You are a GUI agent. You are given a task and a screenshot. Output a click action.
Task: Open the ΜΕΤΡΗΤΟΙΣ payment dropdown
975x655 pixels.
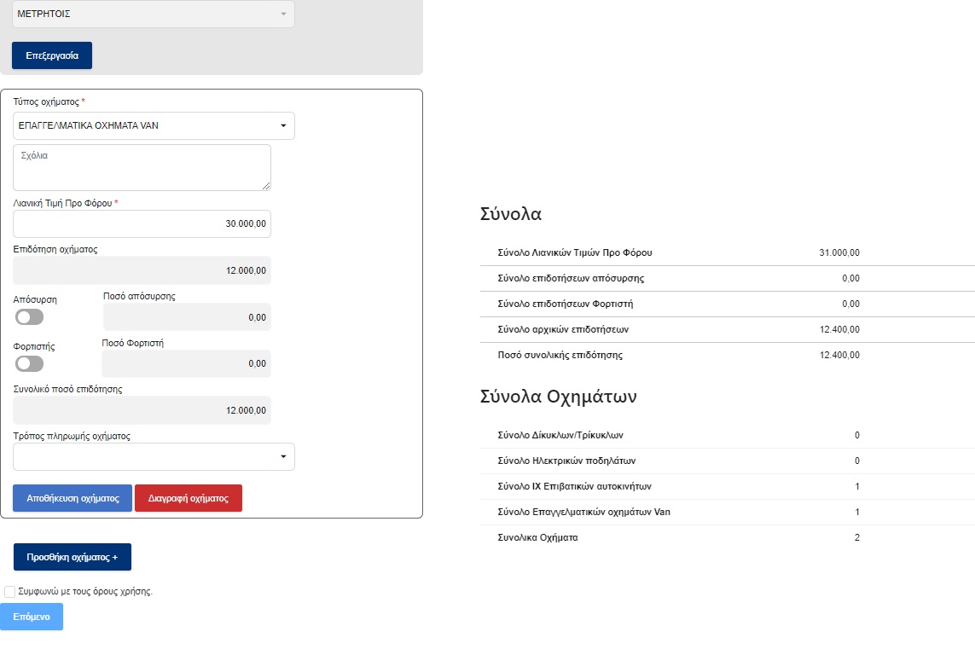pyautogui.click(x=154, y=14)
